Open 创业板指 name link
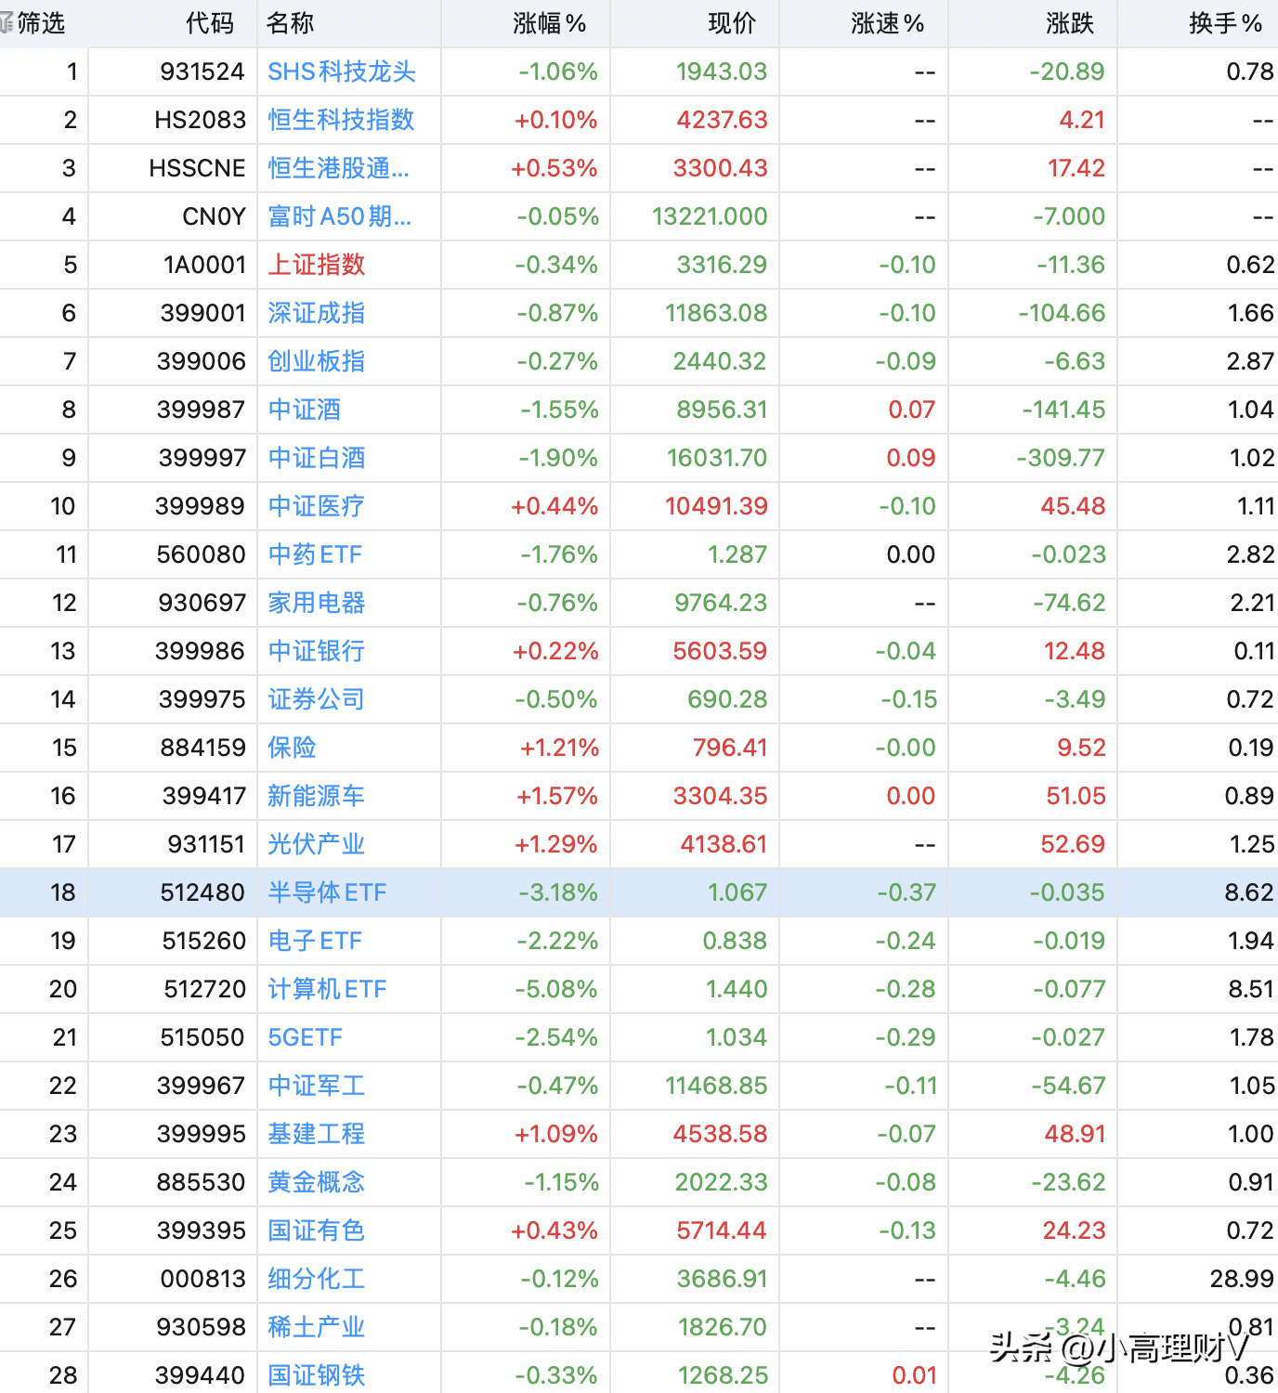 [x=317, y=361]
